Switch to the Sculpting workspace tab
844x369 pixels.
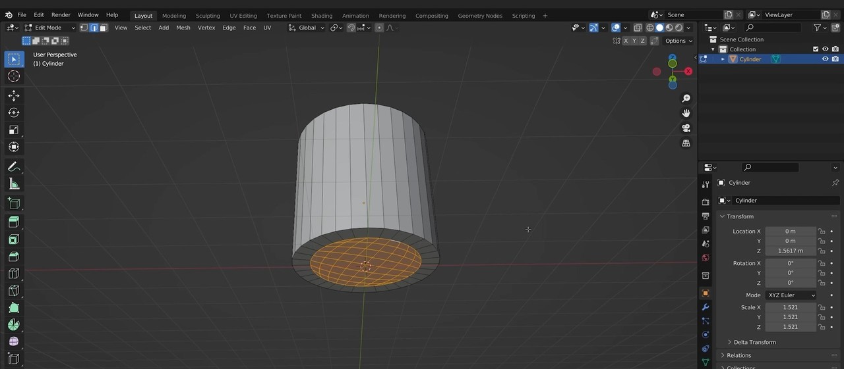(x=208, y=16)
